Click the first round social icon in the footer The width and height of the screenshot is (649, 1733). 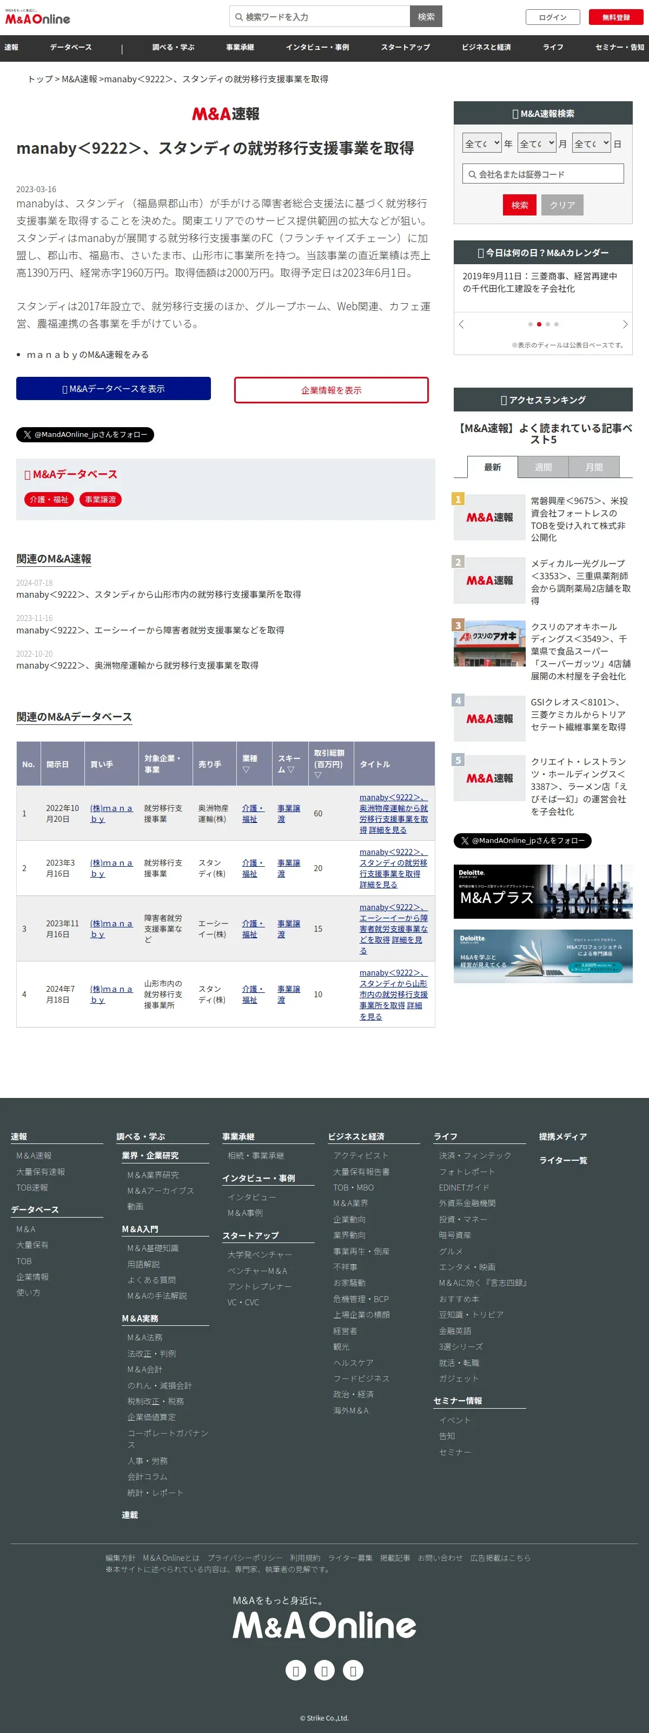point(296,1670)
